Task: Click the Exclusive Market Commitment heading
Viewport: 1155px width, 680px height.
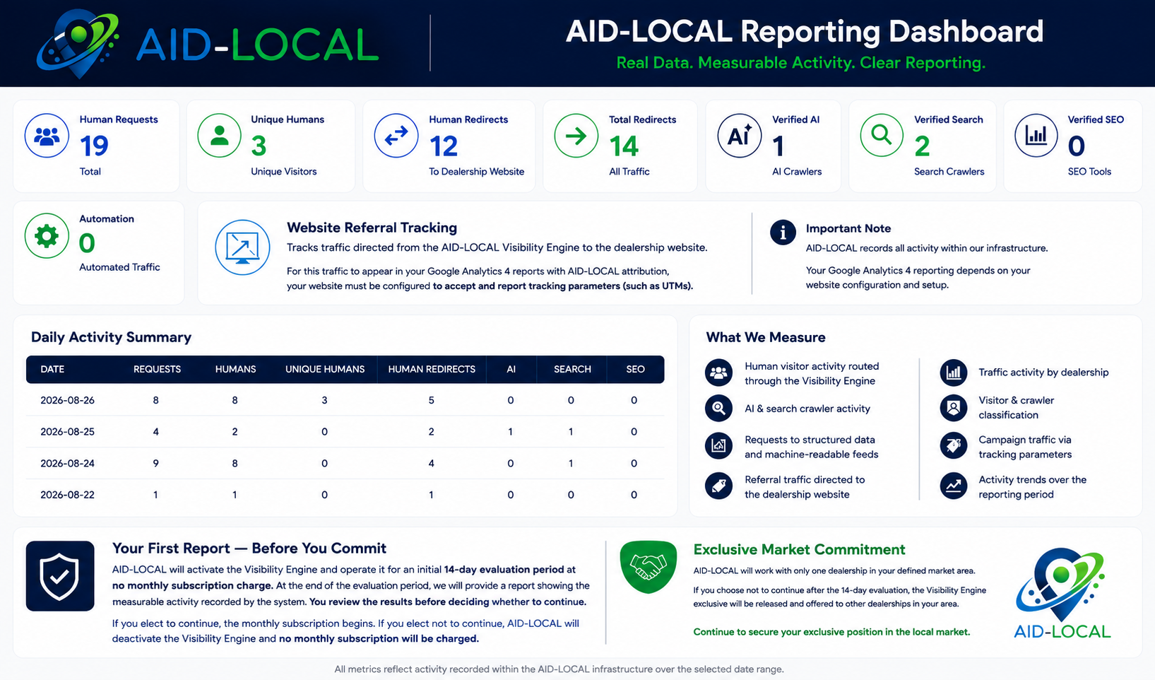Action: [x=799, y=549]
